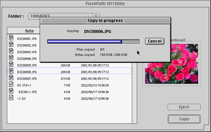Click the DSC00004.JPG file icon
The height and width of the screenshot is (132, 211).
pyautogui.click(x=11, y=58)
